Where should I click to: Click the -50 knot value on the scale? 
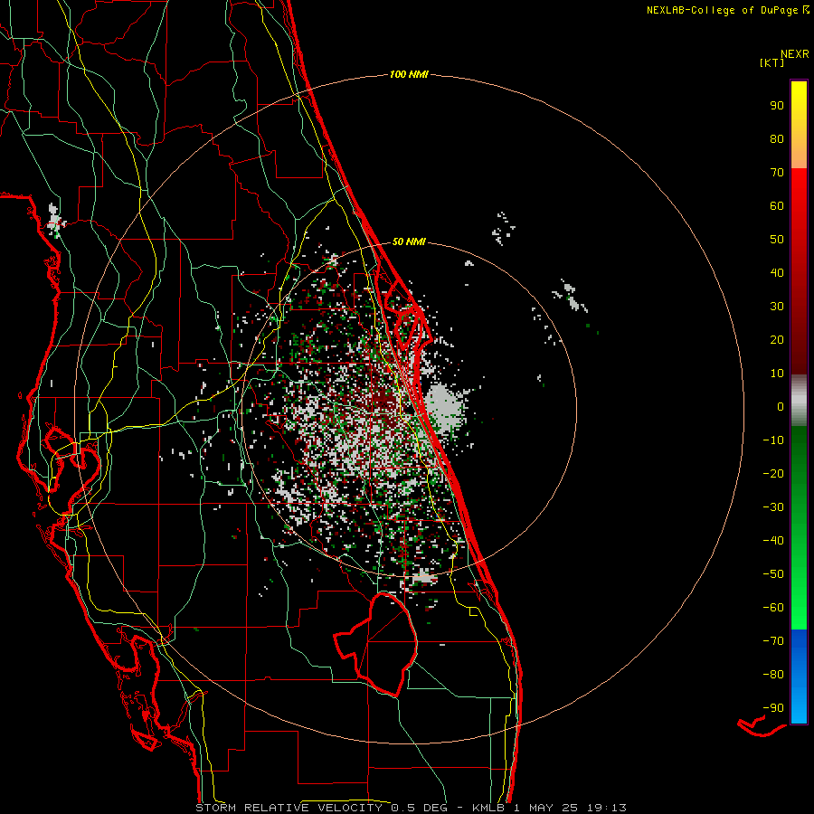pyautogui.click(x=773, y=574)
